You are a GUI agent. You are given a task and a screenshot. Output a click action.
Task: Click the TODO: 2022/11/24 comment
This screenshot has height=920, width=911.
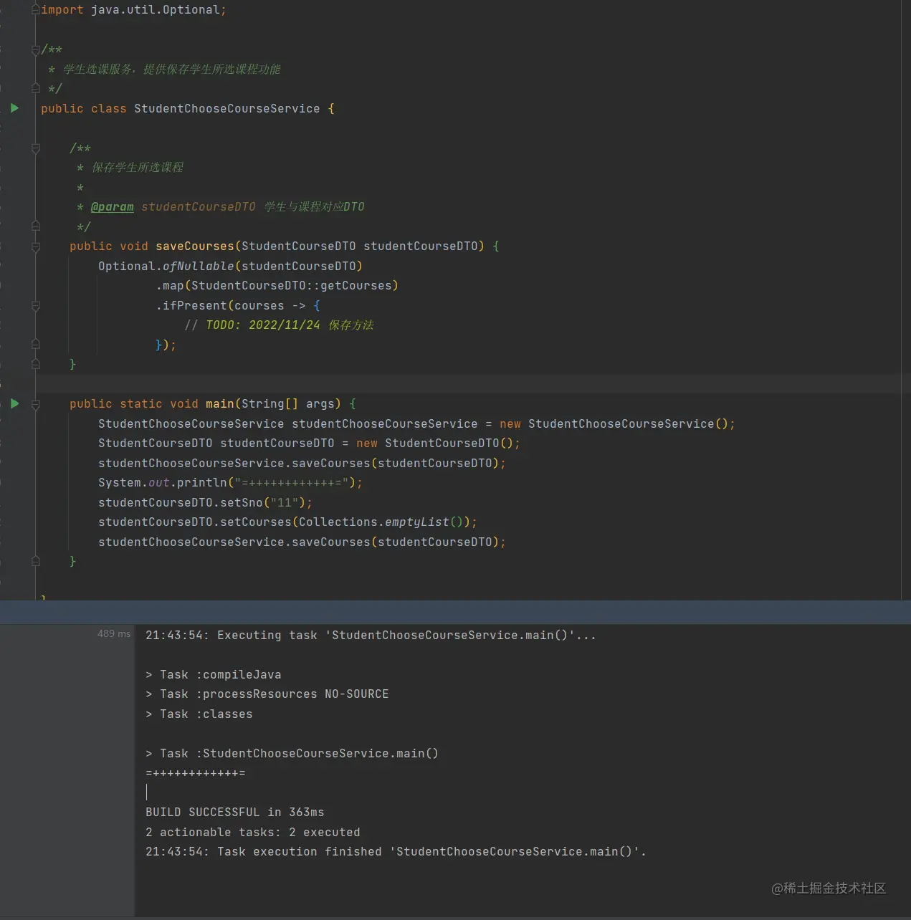[x=279, y=325]
